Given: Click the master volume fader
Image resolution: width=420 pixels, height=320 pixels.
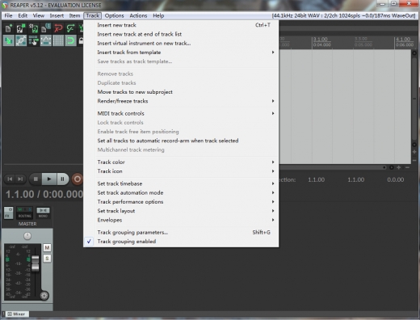Looking at the screenshot, I should (36, 263).
